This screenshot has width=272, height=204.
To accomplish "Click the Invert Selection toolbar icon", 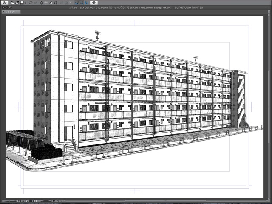I will 66,3.
